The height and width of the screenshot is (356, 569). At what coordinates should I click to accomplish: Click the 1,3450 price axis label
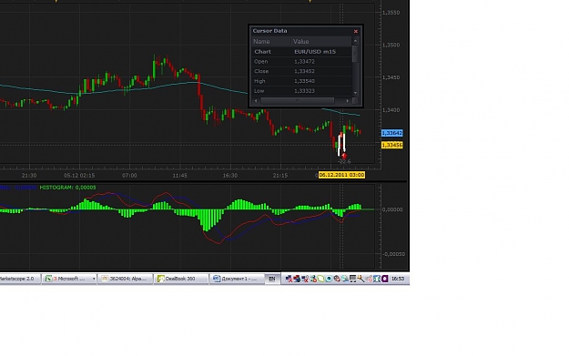tap(391, 77)
